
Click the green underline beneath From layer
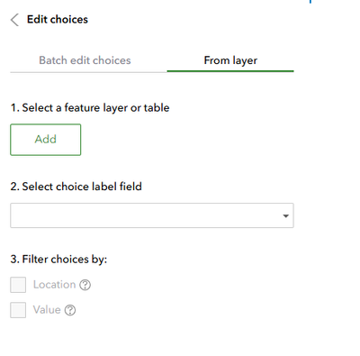tap(230, 71)
